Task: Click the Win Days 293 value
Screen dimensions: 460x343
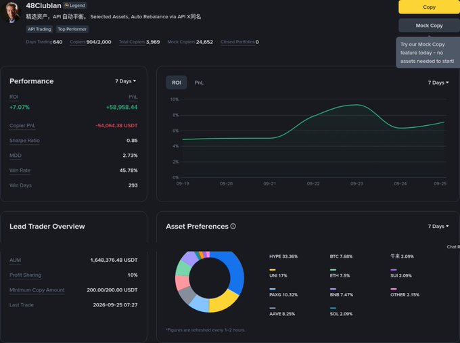Action: click(x=133, y=185)
